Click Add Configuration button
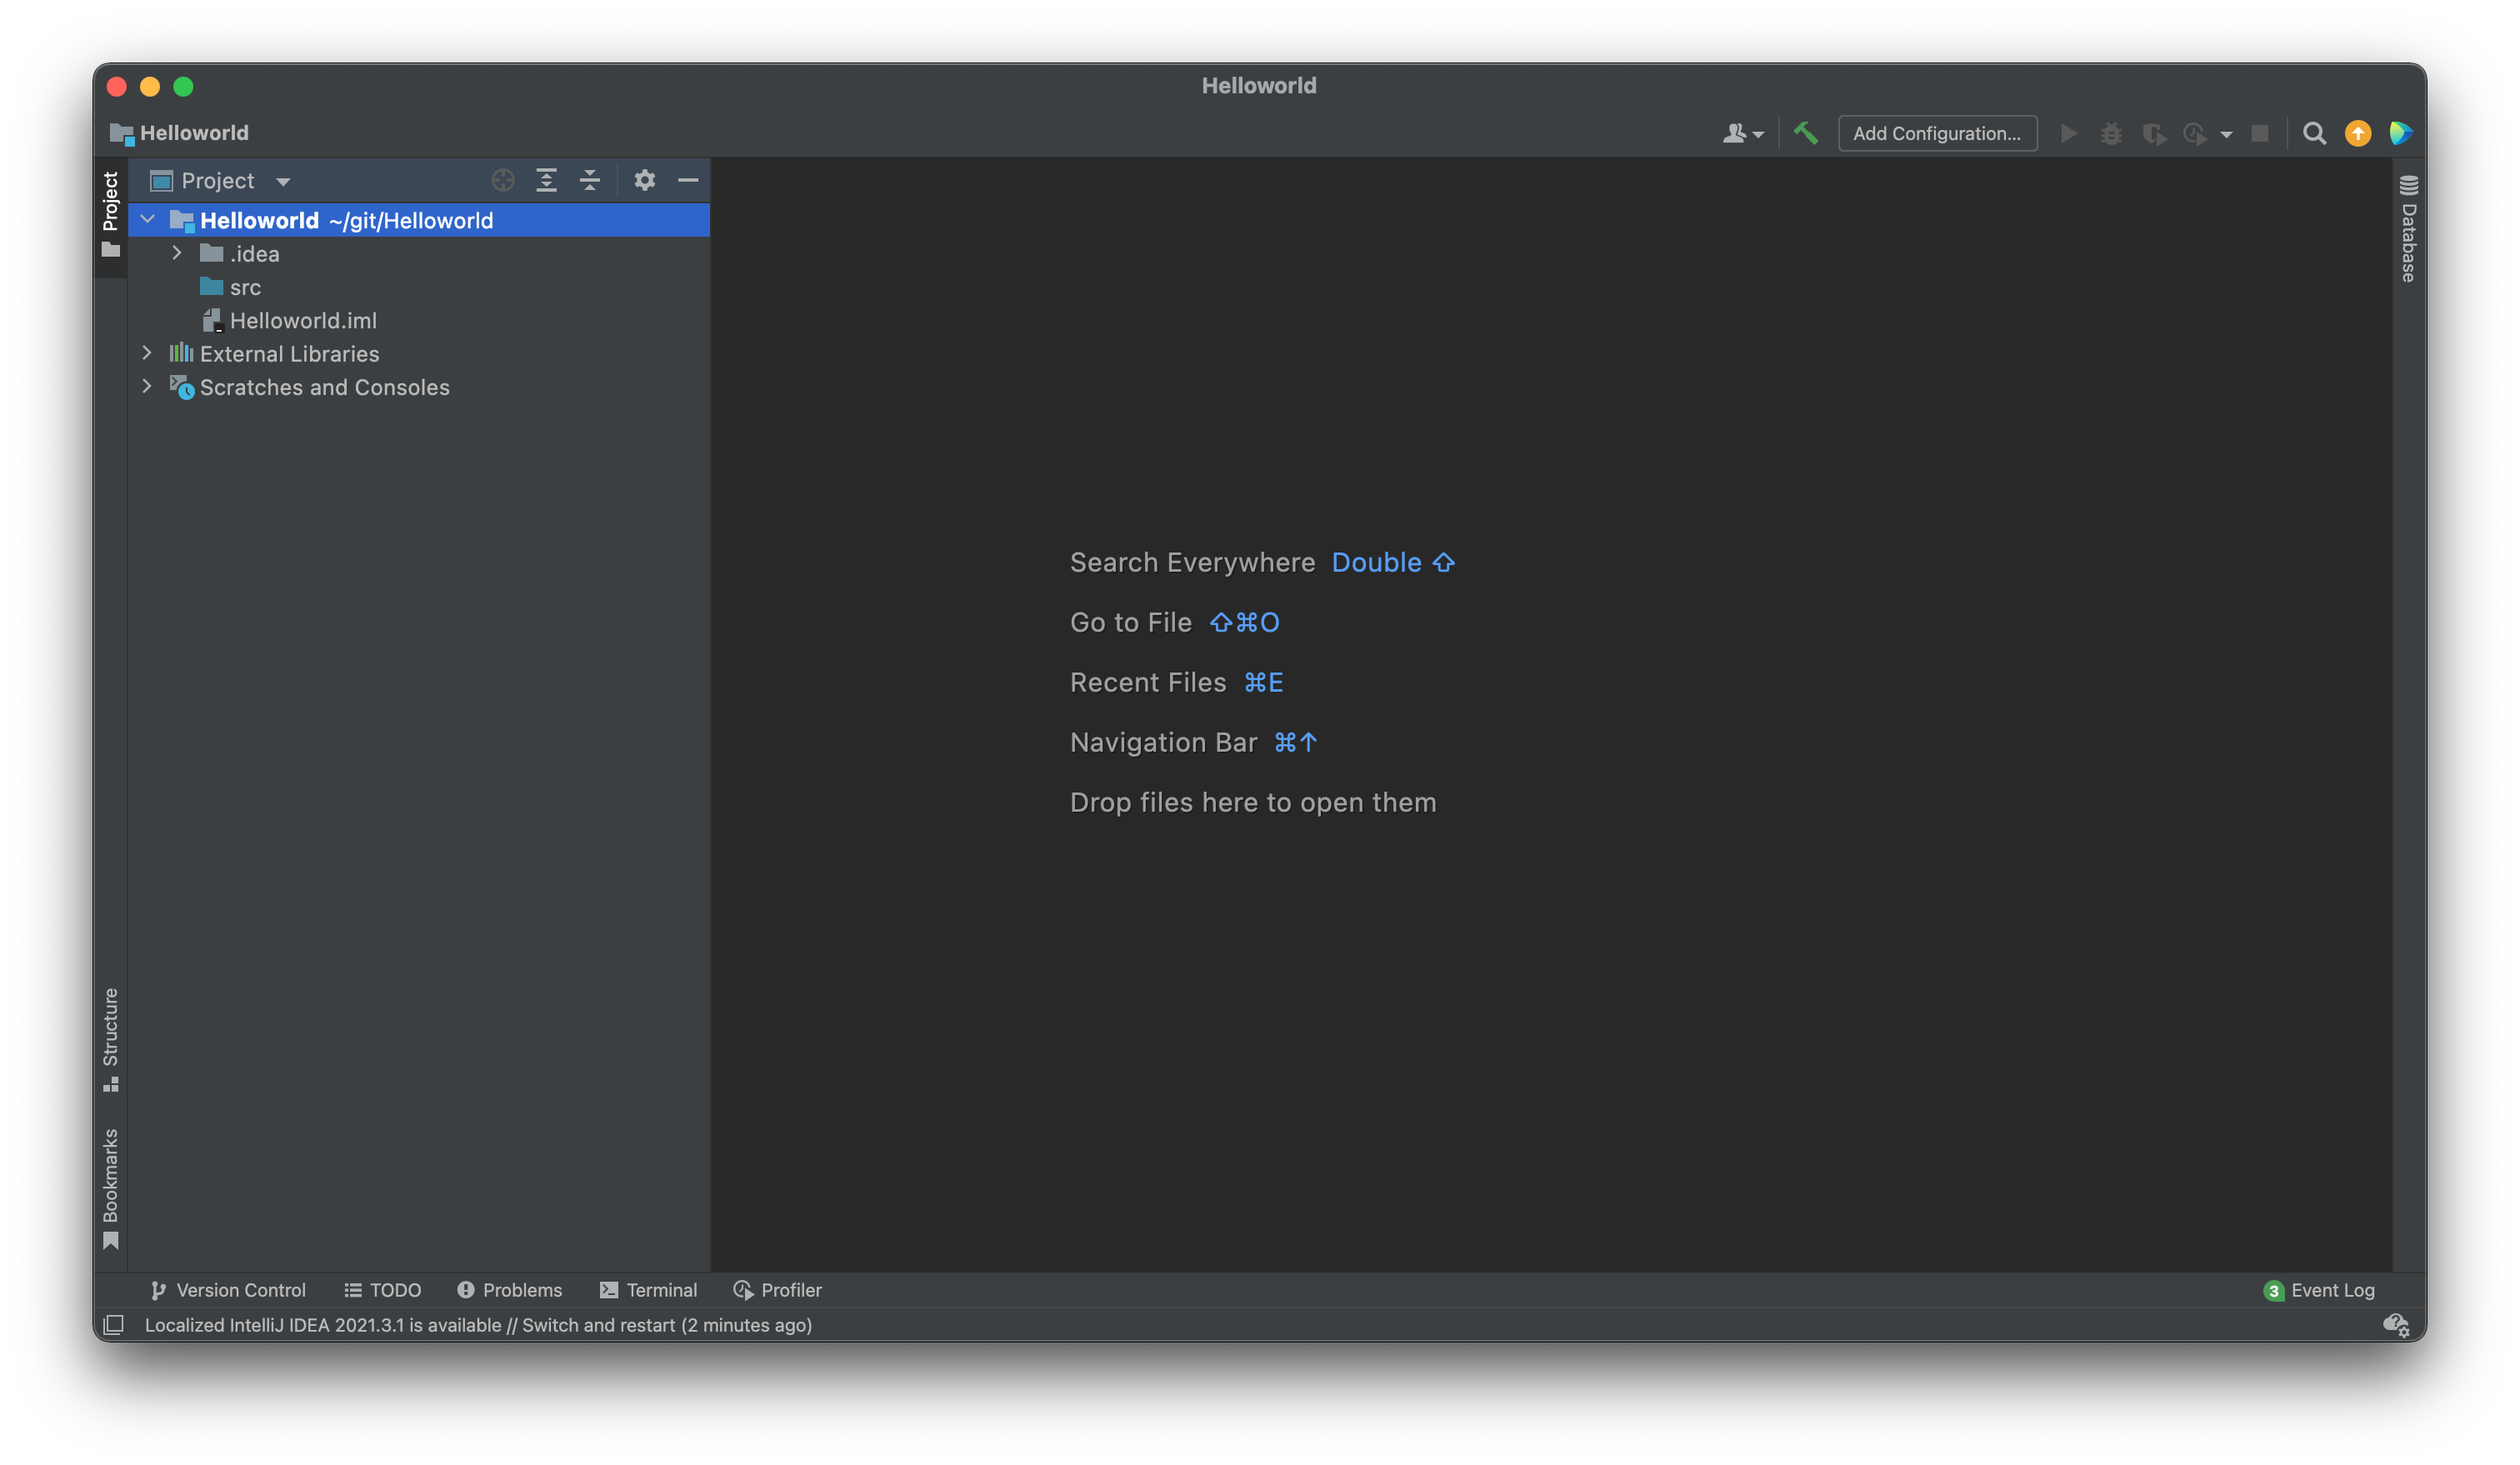Image resolution: width=2520 pixels, height=1465 pixels. 1936,133
